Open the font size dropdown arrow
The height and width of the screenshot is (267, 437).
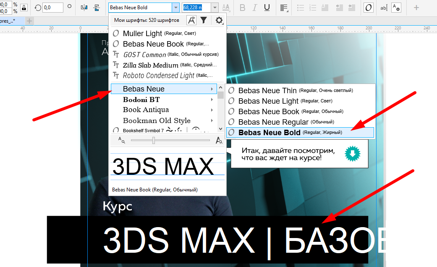click(x=215, y=8)
